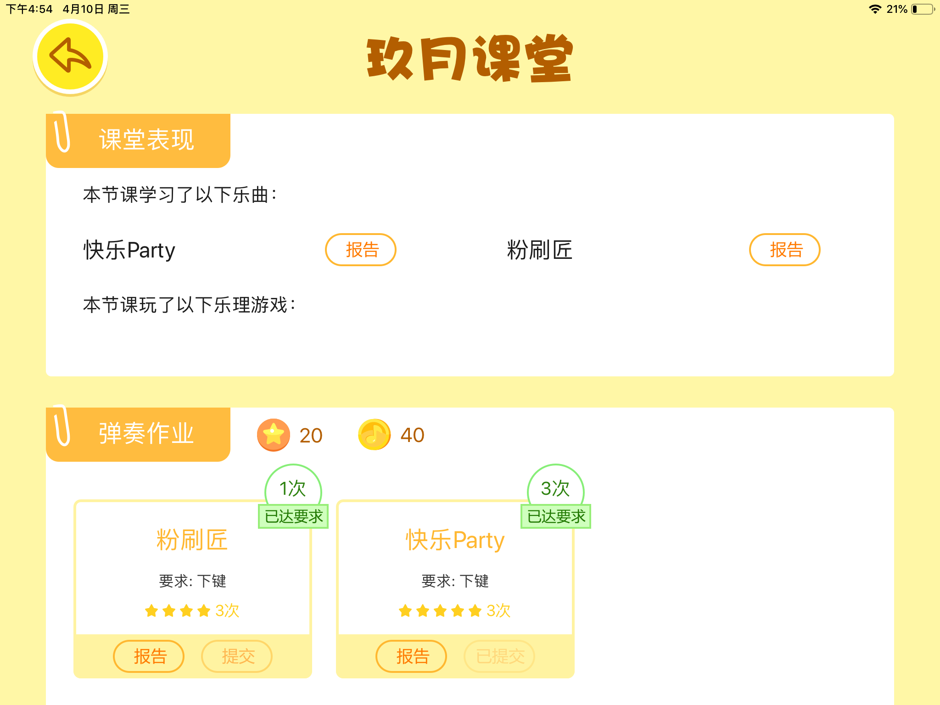Click the orange star points icon
Image resolution: width=940 pixels, height=705 pixels.
point(274,435)
